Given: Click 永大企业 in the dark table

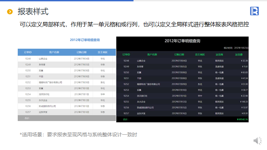Looking at the screenshot, I should click(x=141, y=102).
